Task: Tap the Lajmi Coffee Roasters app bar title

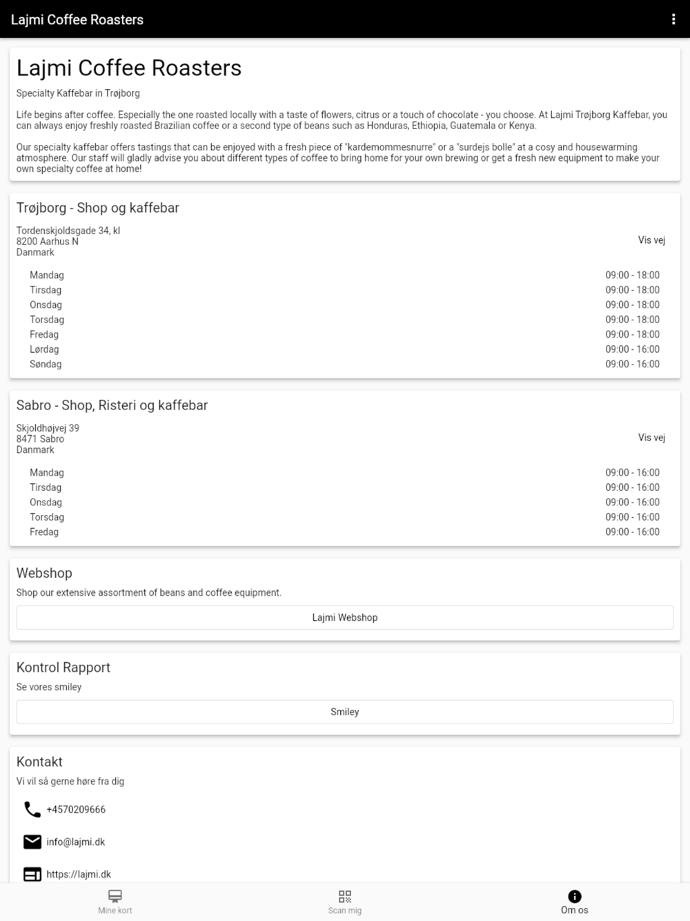Action: pyautogui.click(x=77, y=19)
